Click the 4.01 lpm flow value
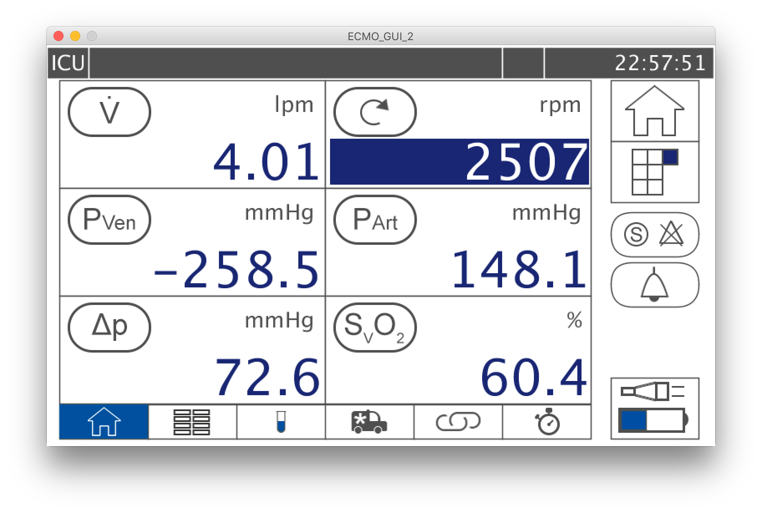Image resolution: width=762 pixels, height=513 pixels. (x=266, y=162)
